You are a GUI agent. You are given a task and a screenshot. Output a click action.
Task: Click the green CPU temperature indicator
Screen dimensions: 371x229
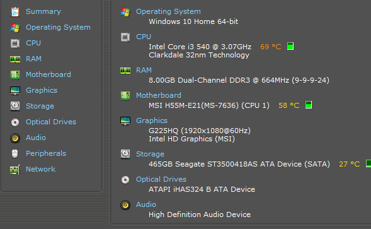coord(290,46)
